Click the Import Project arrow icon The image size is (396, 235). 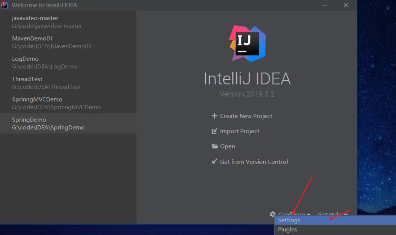coord(215,131)
